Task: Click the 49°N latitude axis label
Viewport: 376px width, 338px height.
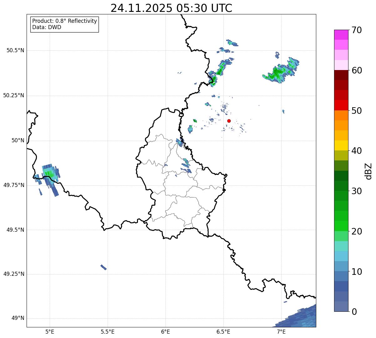Action: pyautogui.click(x=18, y=318)
